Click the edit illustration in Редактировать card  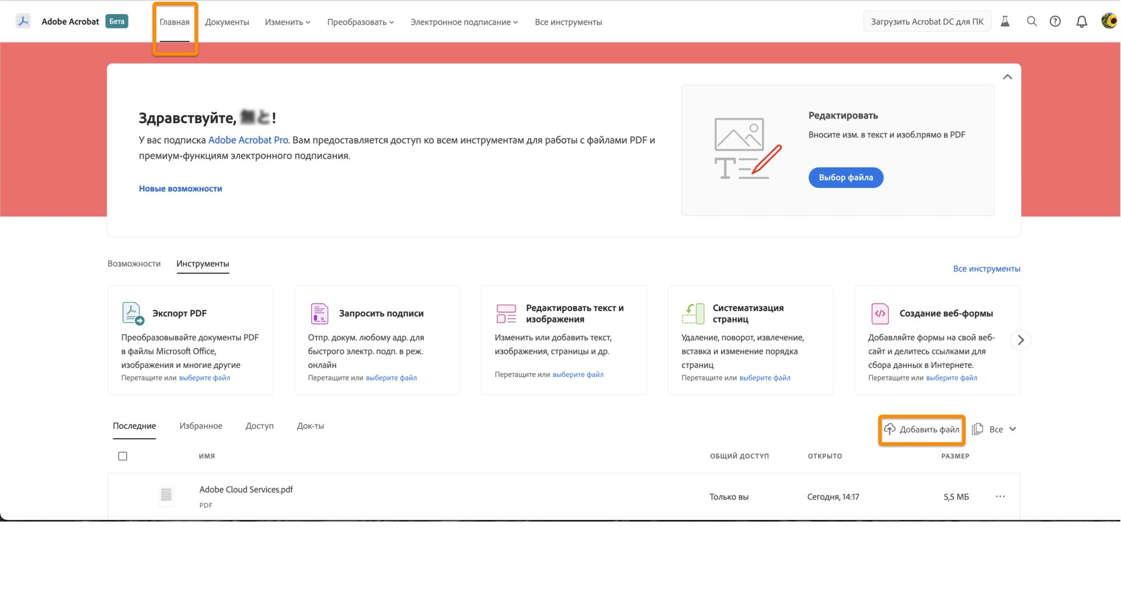(x=748, y=149)
